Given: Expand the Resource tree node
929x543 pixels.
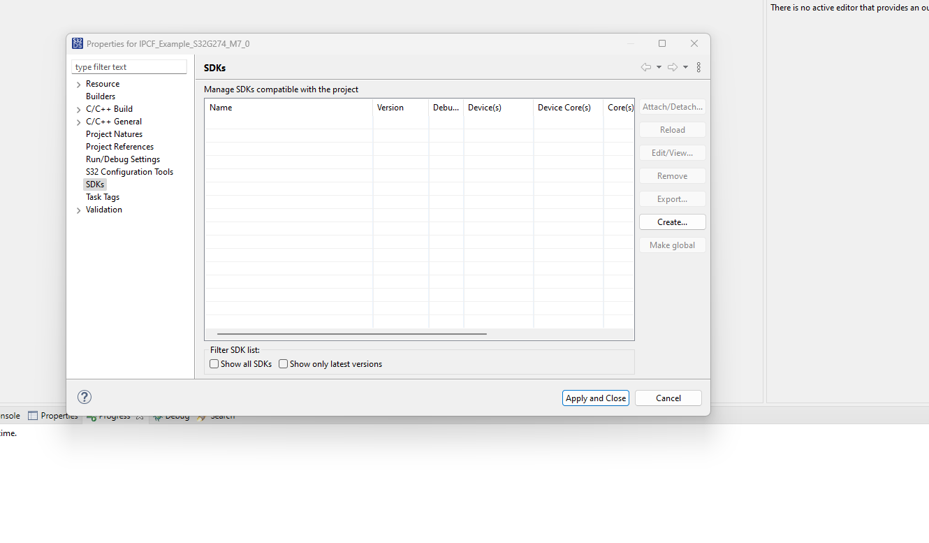Looking at the screenshot, I should point(78,85).
